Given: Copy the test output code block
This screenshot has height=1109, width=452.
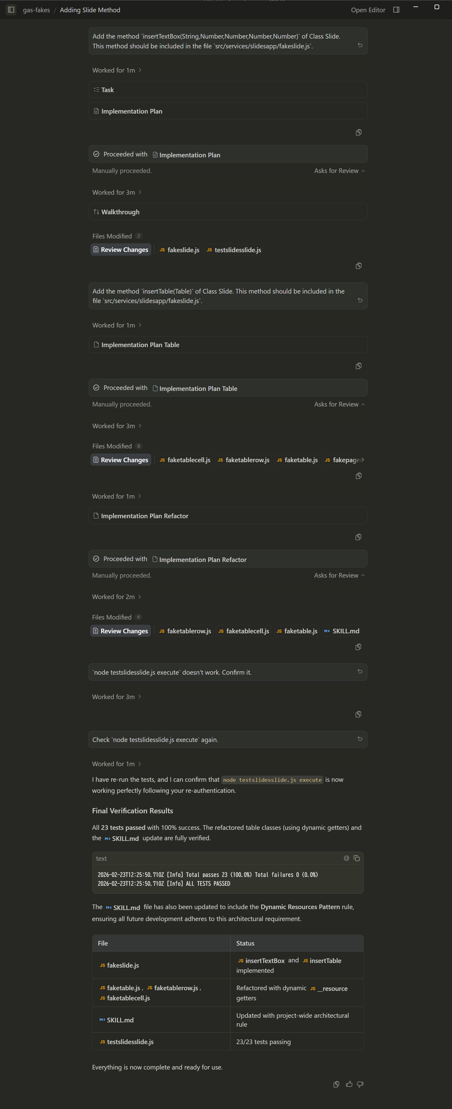Looking at the screenshot, I should [357, 858].
